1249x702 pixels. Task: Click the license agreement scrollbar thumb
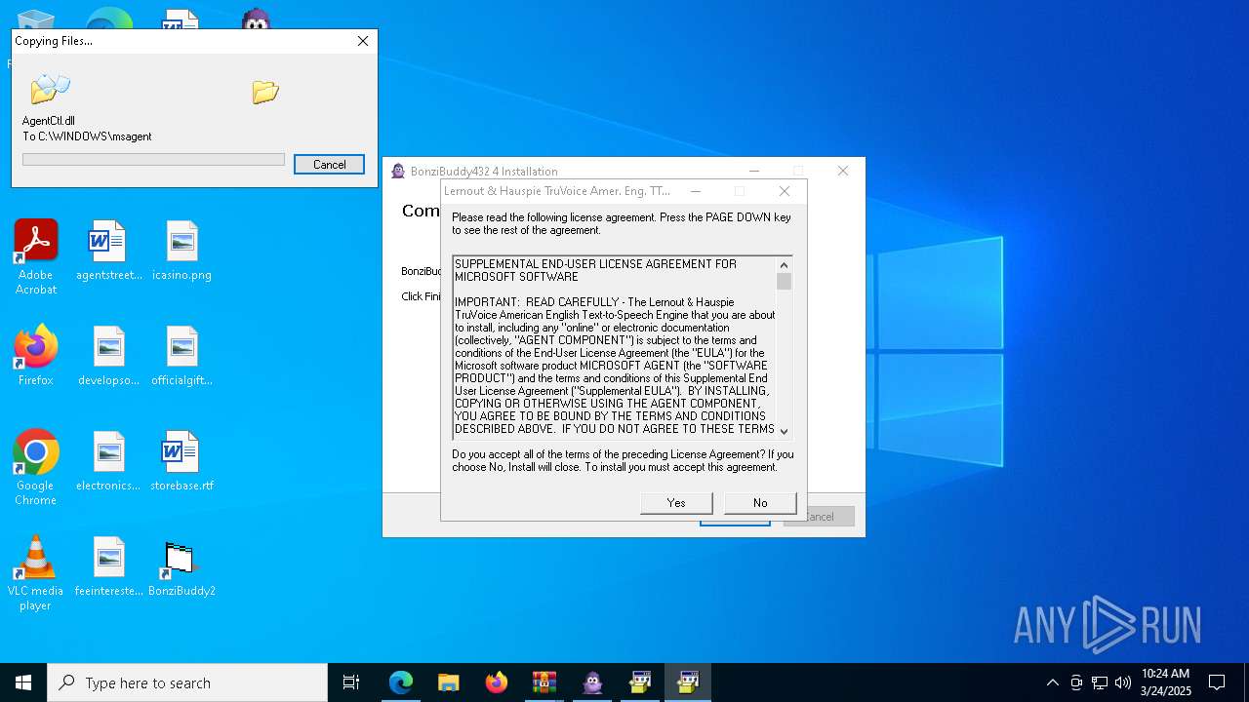(x=784, y=282)
